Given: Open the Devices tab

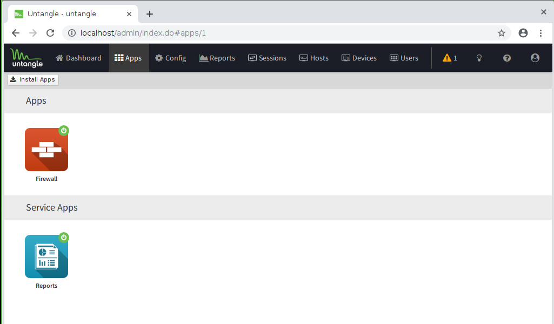Looking at the screenshot, I should [359, 58].
